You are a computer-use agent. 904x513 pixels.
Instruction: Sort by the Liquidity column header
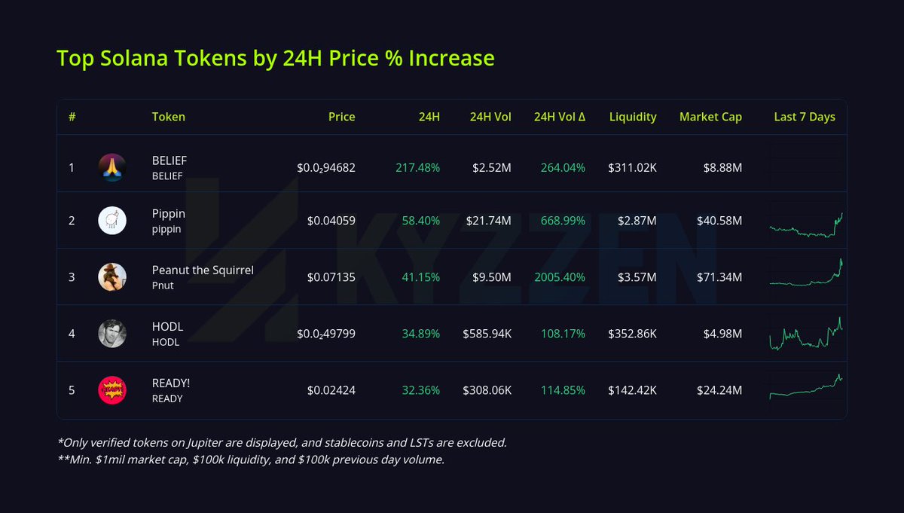coord(633,117)
